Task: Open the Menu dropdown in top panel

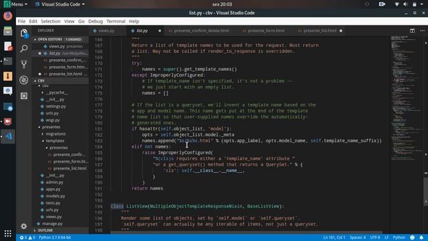Action: [16, 4]
